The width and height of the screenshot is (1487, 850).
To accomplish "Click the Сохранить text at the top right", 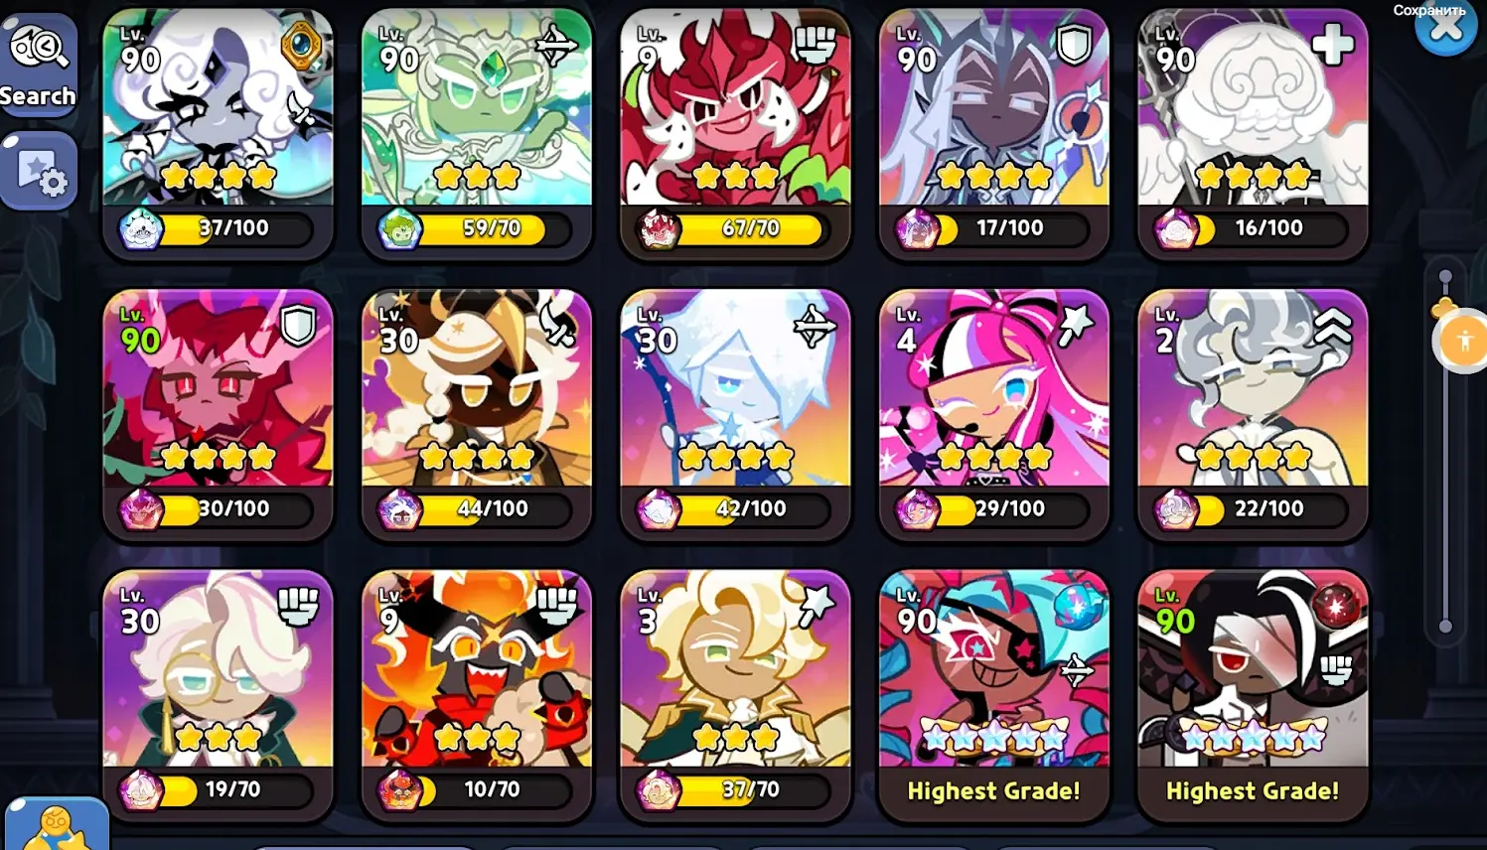I will (x=1429, y=10).
